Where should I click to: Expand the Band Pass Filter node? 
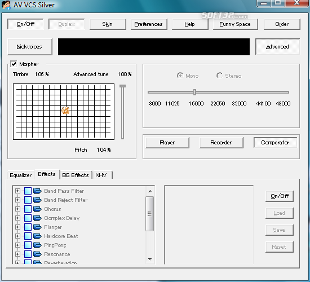click(17, 191)
